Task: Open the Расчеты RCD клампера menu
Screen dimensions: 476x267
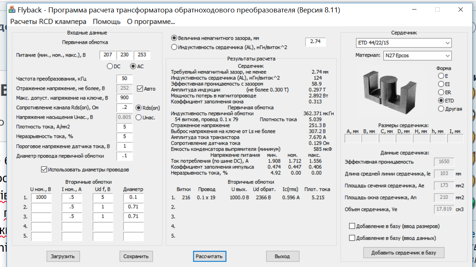Action: point(48,22)
